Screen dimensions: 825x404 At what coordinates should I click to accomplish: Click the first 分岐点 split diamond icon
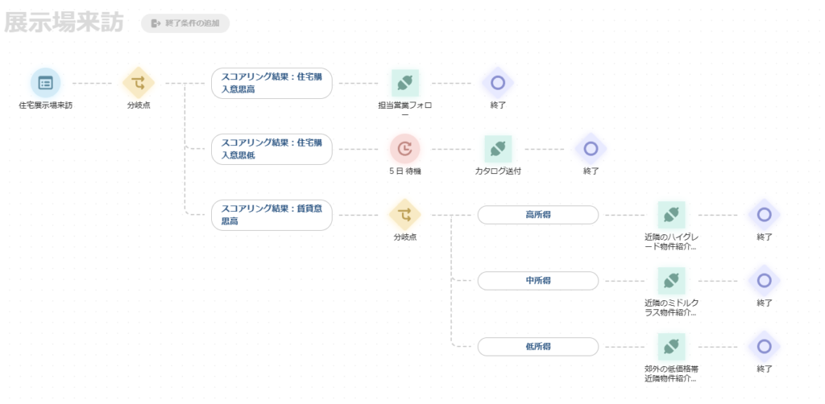pyautogui.click(x=139, y=83)
